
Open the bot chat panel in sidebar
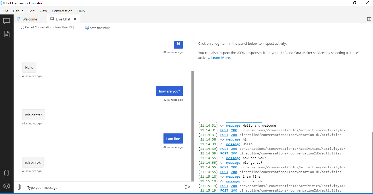pyautogui.click(x=7, y=21)
